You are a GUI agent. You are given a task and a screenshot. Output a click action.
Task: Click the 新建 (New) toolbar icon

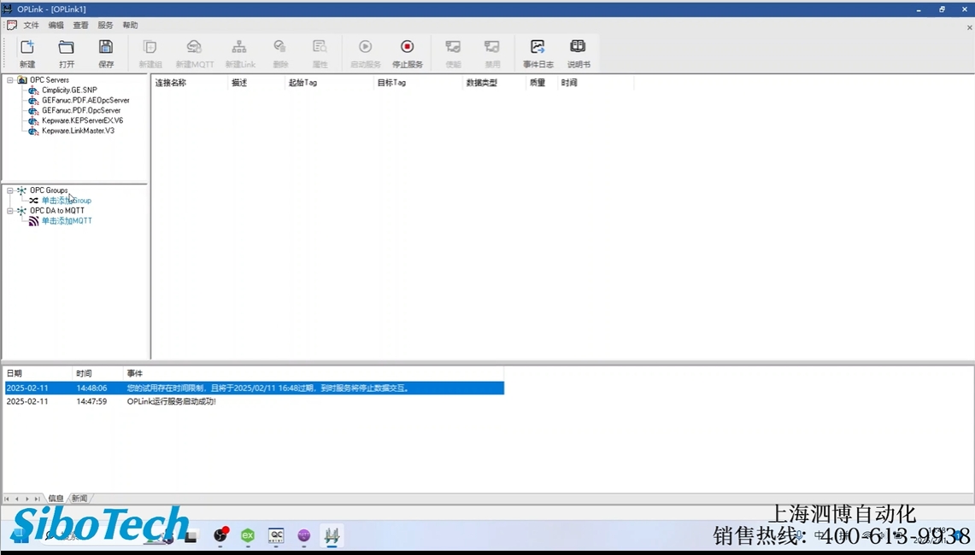(27, 53)
